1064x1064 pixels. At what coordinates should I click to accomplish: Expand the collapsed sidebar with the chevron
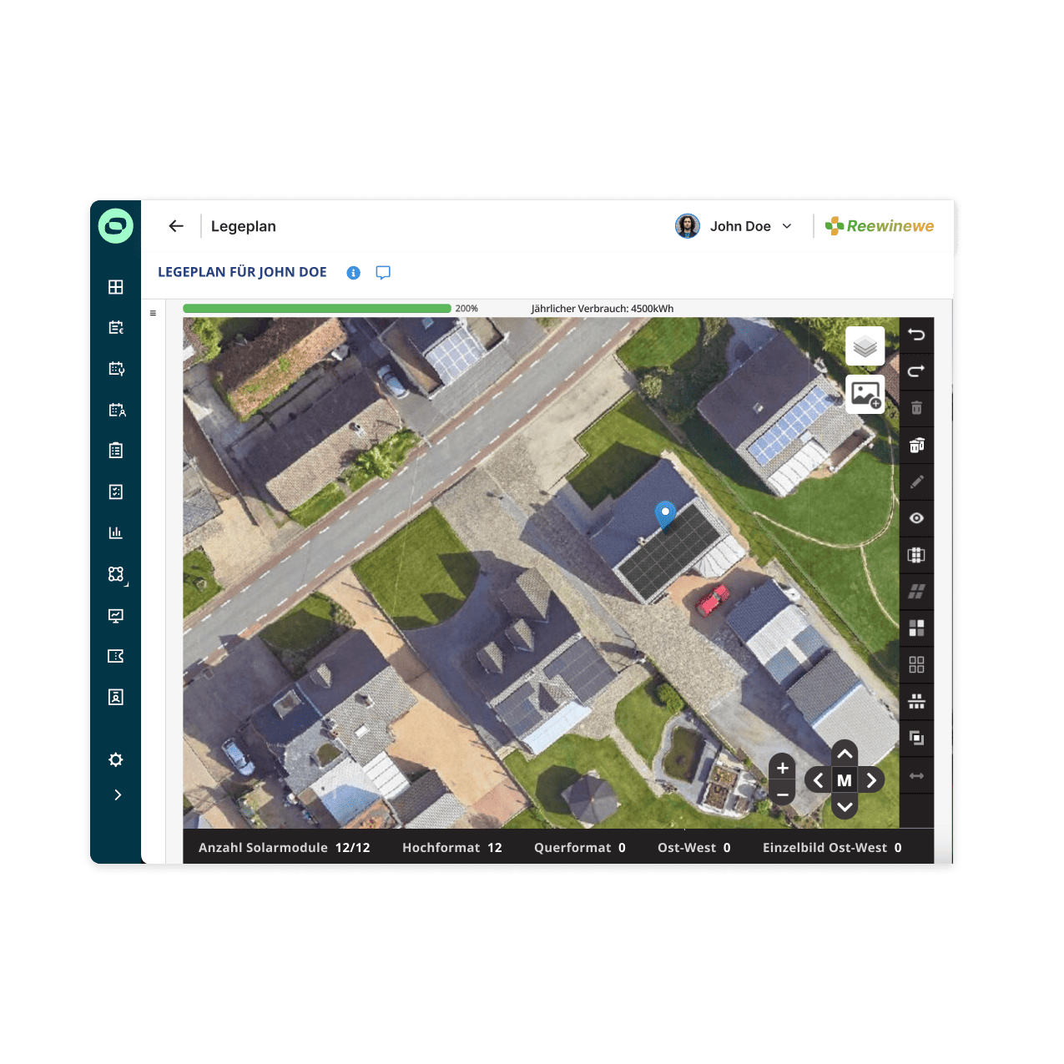coord(117,794)
